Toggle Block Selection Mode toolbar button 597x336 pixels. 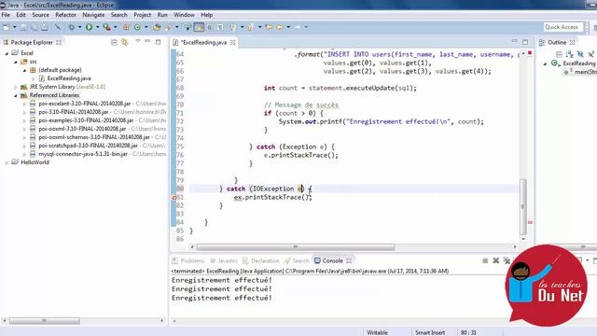pyautogui.click(x=209, y=27)
